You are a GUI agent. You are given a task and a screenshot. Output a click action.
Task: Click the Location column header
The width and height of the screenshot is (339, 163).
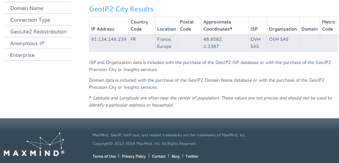pyautogui.click(x=166, y=26)
